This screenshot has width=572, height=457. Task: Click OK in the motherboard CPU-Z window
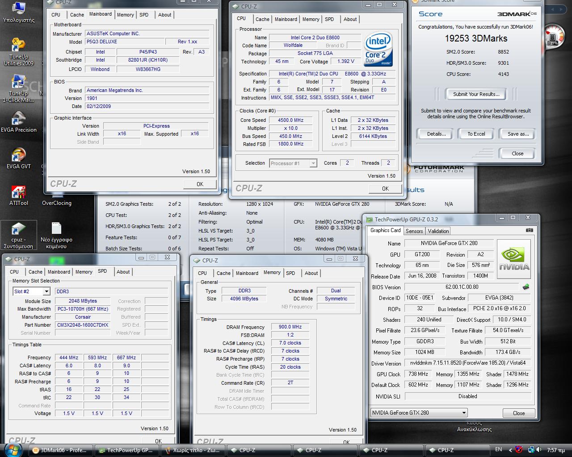[x=200, y=184]
